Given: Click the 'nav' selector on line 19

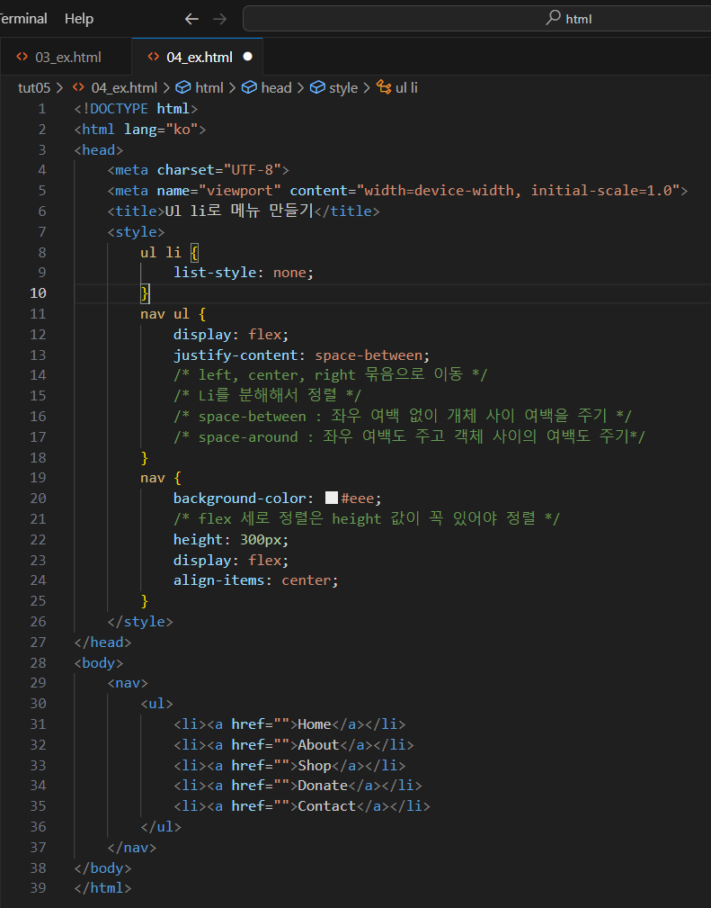Looking at the screenshot, I should [153, 478].
